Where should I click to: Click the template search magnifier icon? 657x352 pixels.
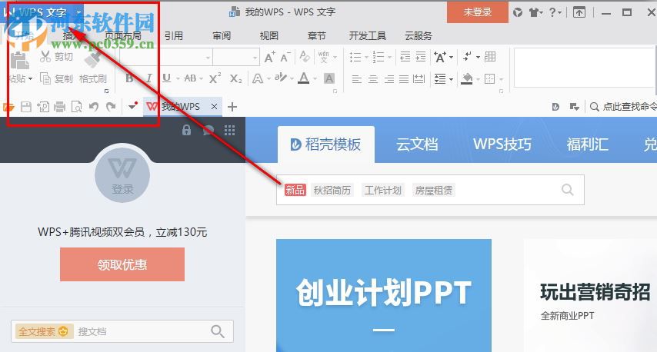click(x=567, y=190)
